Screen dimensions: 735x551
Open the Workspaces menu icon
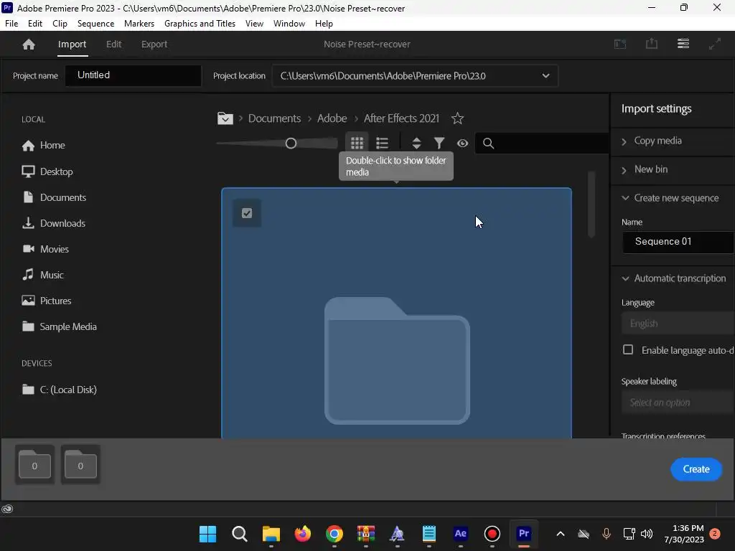tap(683, 44)
